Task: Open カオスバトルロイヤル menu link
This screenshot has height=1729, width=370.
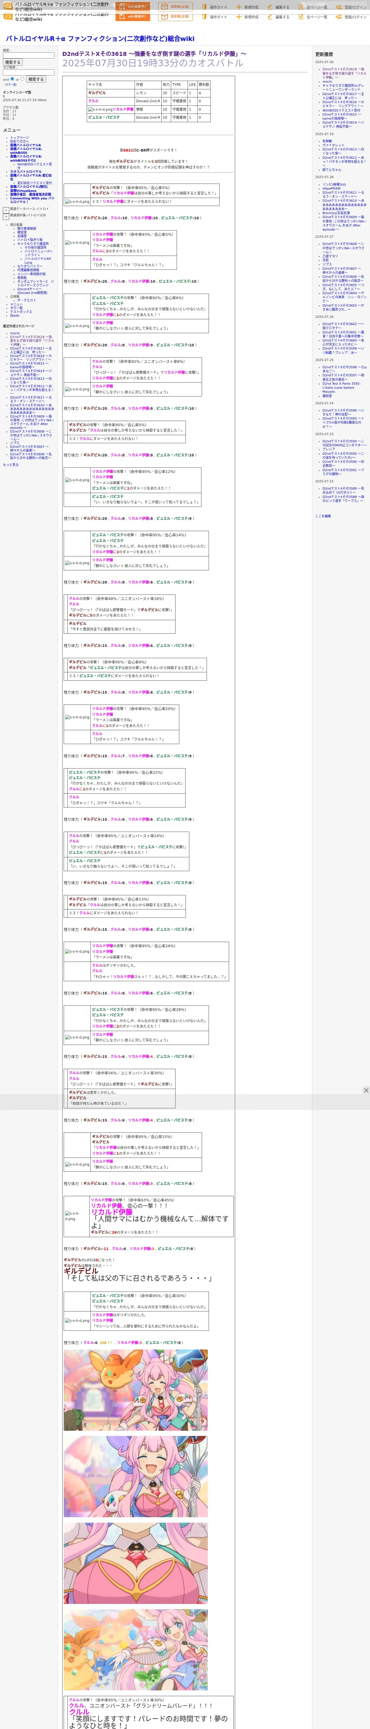Action: [26, 172]
